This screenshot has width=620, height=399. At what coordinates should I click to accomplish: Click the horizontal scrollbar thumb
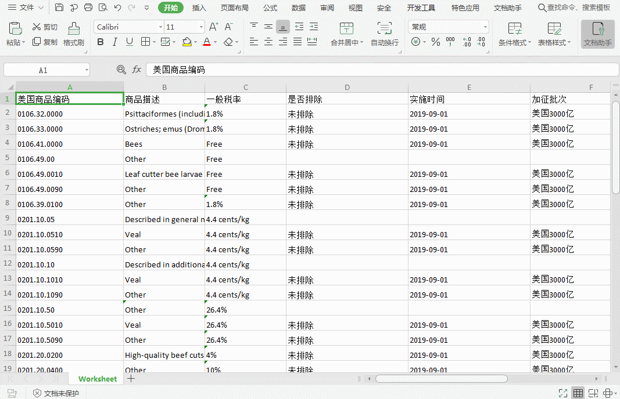(x=441, y=379)
